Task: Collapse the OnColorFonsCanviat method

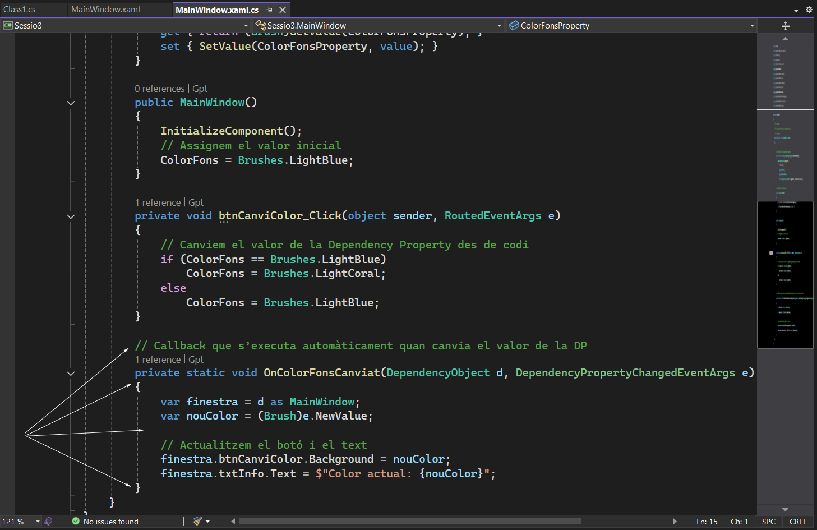Action: point(71,373)
